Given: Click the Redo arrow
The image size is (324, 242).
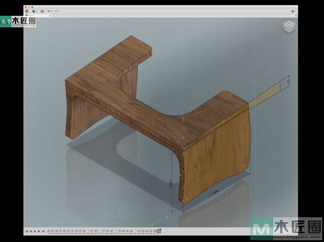Looking at the screenshot, I should (x=56, y=11).
